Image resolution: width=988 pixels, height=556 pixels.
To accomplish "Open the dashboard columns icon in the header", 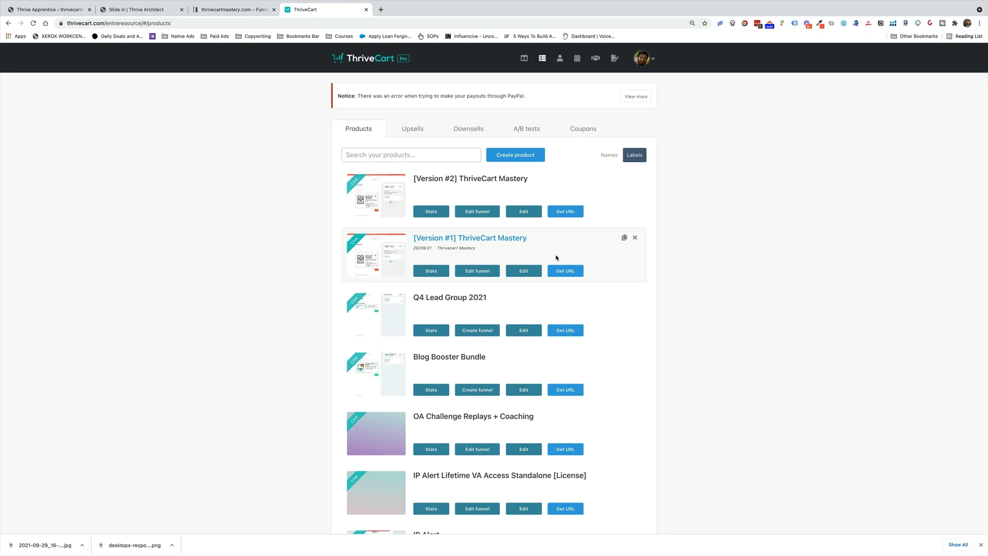I will (524, 58).
